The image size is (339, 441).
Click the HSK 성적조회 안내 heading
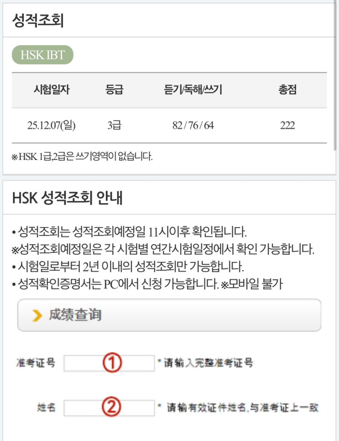68,198
